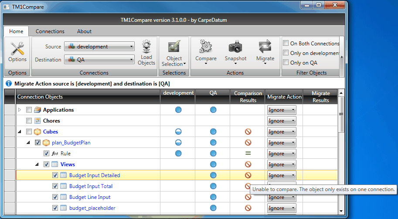Image resolution: width=398 pixels, height=219 pixels.
Task: Enable the Only on QA filter
Action: [286, 62]
